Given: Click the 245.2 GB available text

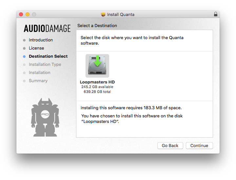Looking at the screenshot, I should click(97, 87).
